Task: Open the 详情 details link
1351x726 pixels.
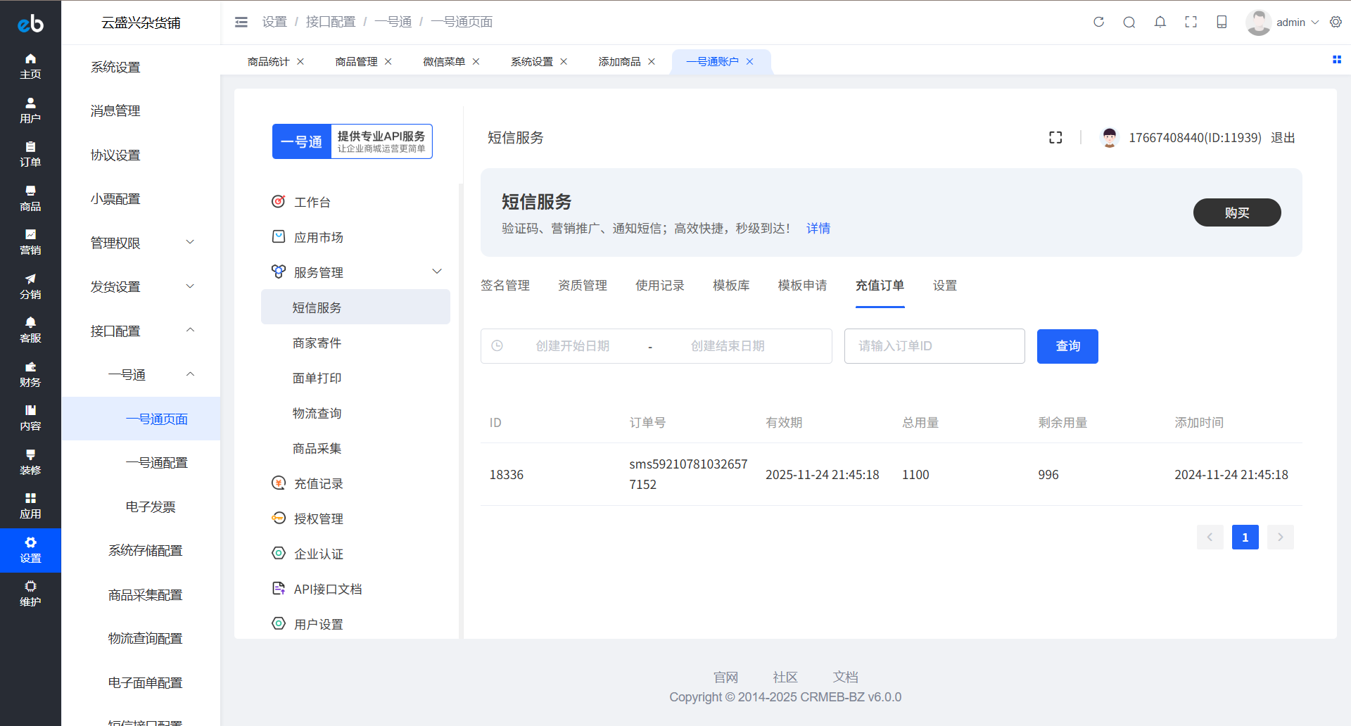Action: (818, 229)
